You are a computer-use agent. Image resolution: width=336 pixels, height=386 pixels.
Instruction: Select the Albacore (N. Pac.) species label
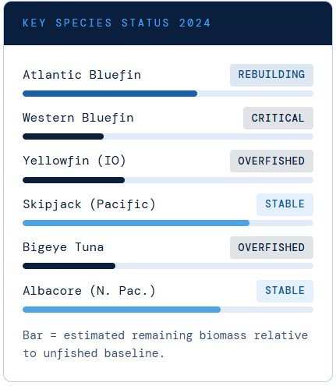point(89,291)
